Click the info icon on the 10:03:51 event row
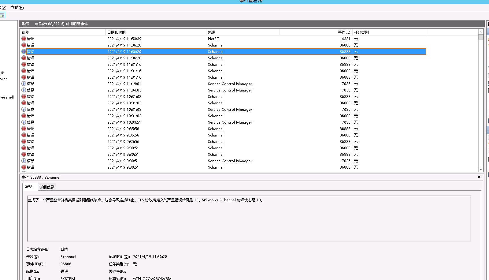Screen dimensions: 489x280 point(24,122)
